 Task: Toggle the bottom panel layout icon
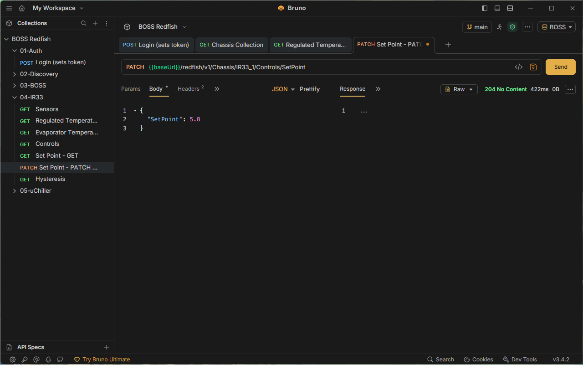(x=497, y=8)
